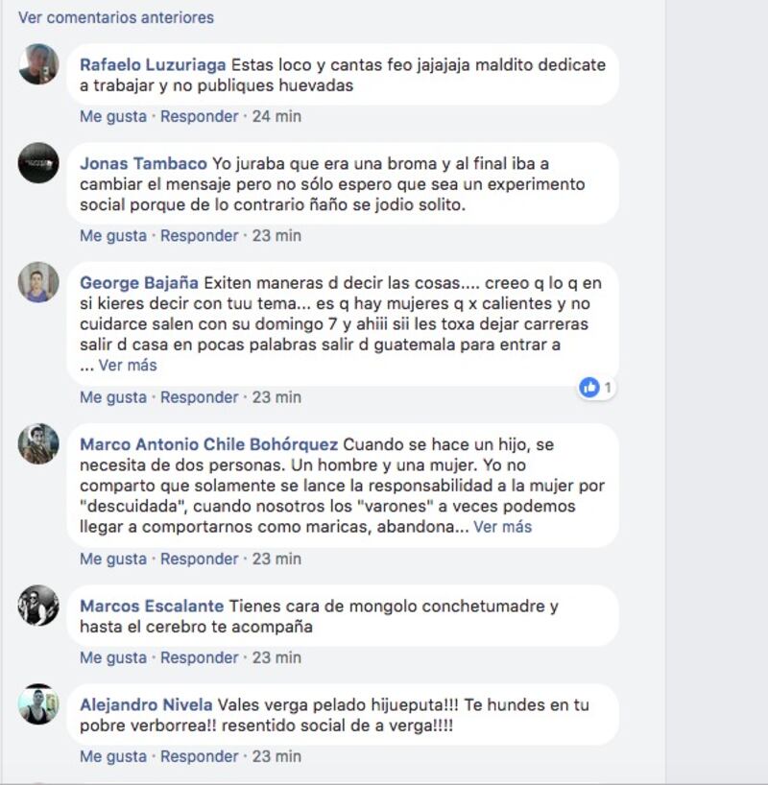
Task: Open the Jonas Tambaco name link
Action: pos(143,163)
